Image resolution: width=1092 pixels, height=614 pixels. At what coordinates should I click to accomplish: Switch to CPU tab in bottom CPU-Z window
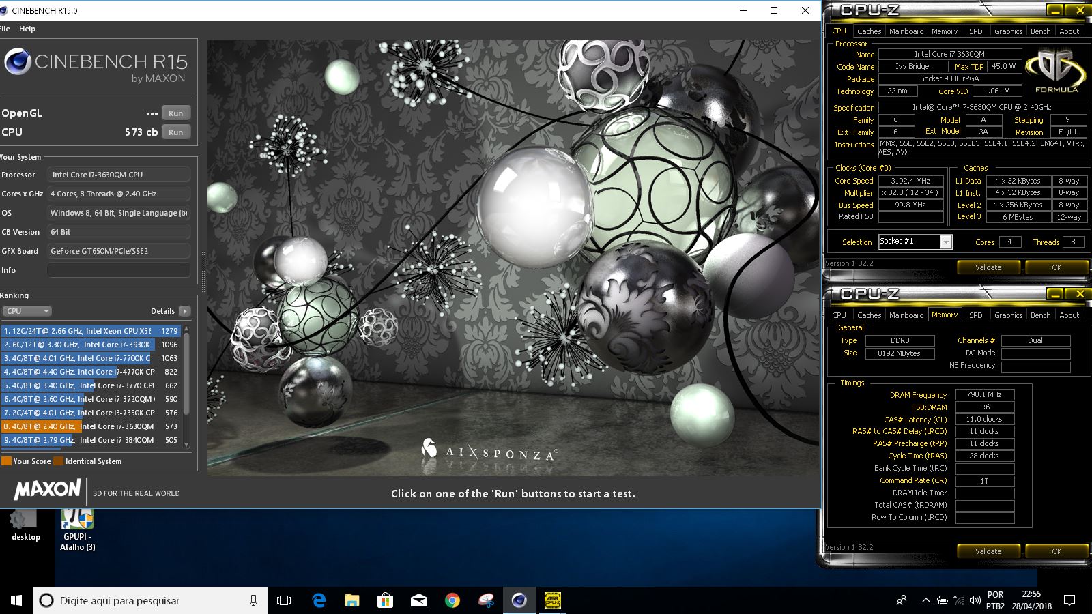[x=839, y=315]
